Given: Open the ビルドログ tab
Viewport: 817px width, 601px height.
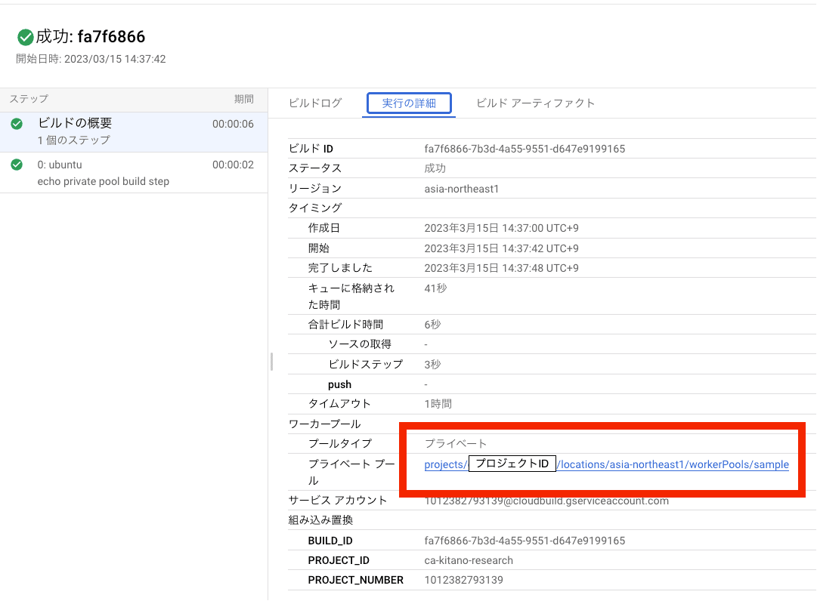Looking at the screenshot, I should pos(315,103).
